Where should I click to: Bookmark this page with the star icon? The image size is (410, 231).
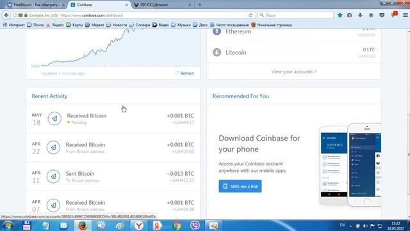click(340, 15)
